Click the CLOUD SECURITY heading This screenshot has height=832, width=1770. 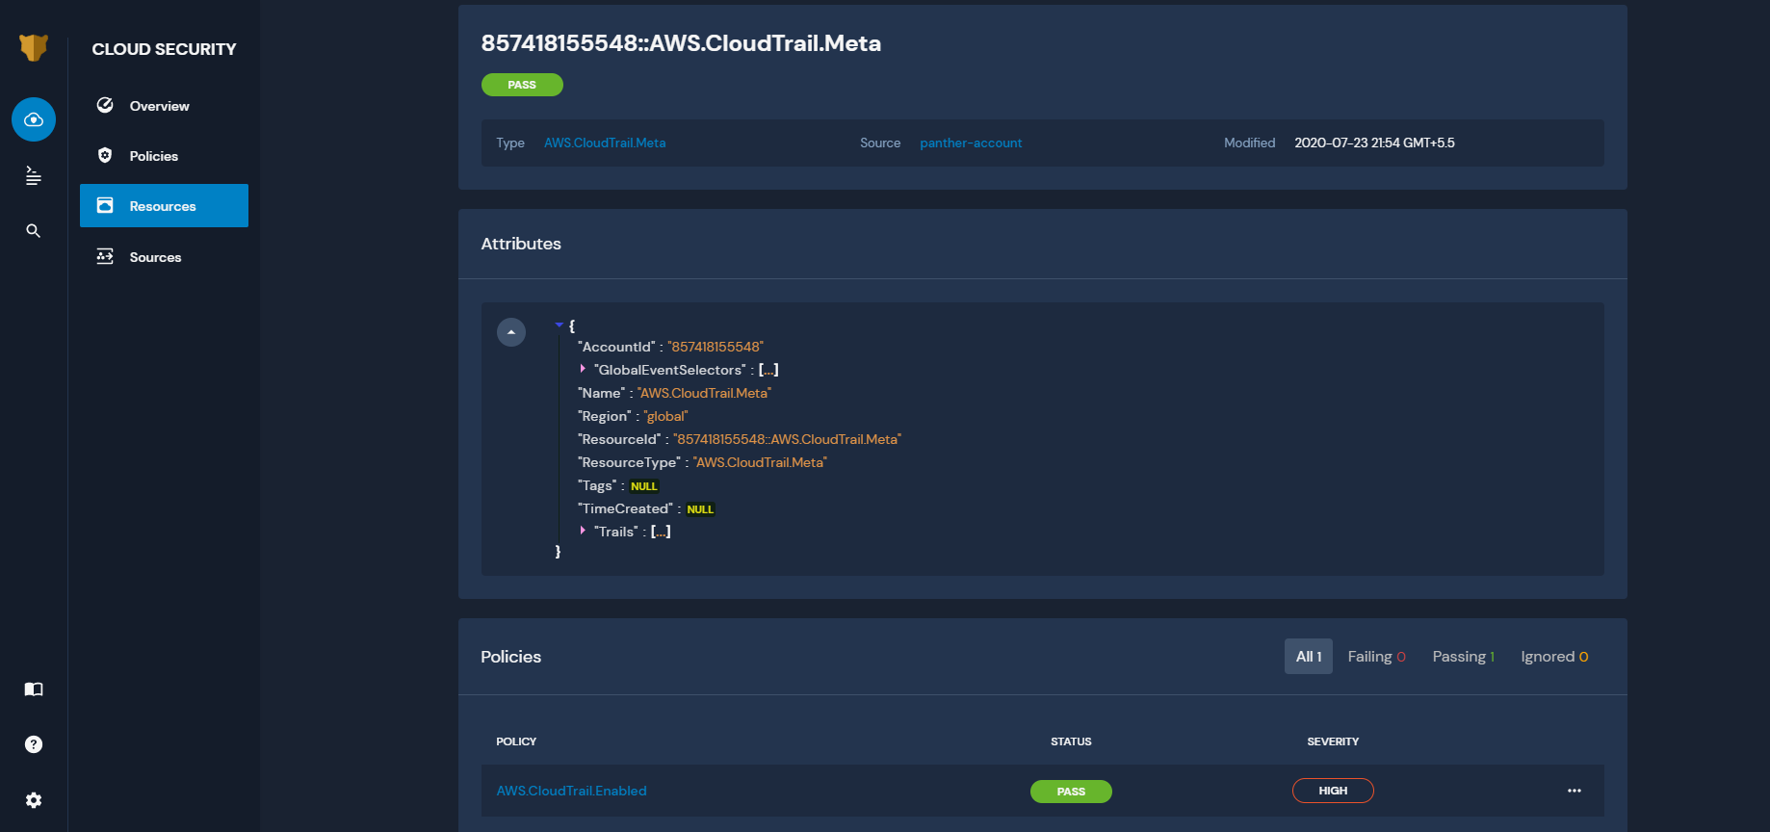pos(164,49)
